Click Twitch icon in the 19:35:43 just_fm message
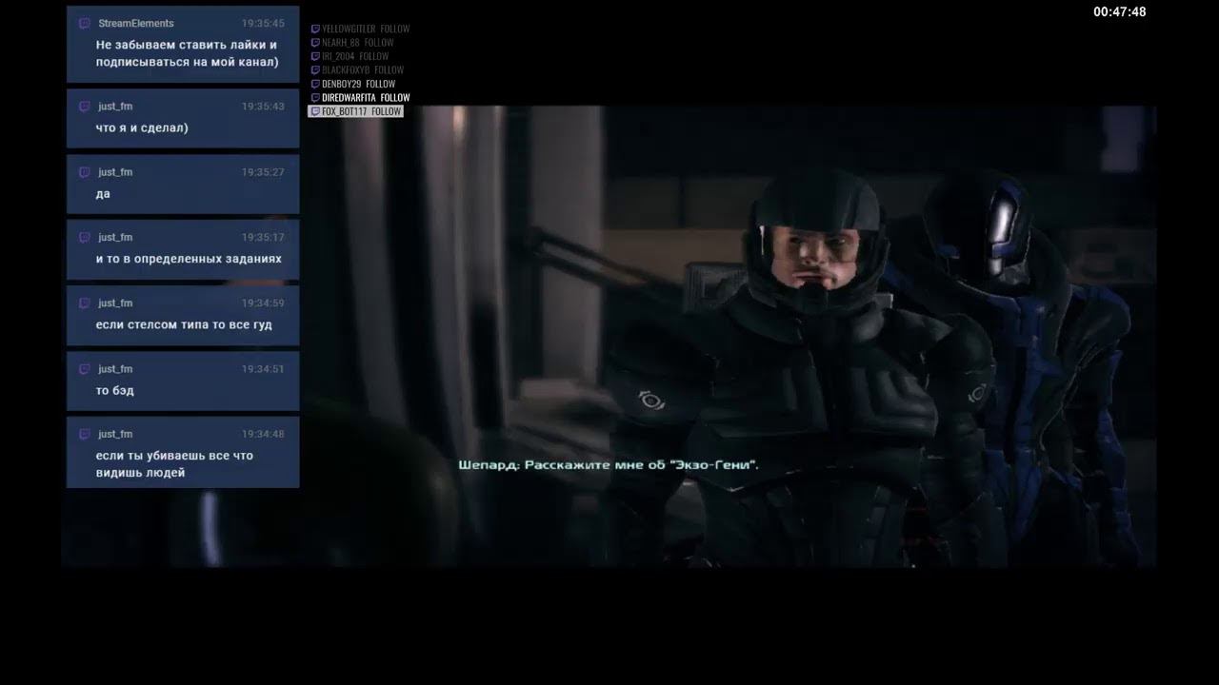The width and height of the screenshot is (1219, 685). coord(84,107)
